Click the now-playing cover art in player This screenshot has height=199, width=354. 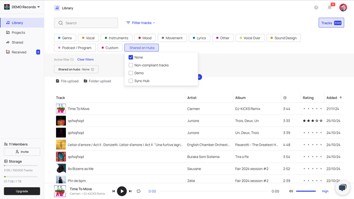(x=60, y=191)
